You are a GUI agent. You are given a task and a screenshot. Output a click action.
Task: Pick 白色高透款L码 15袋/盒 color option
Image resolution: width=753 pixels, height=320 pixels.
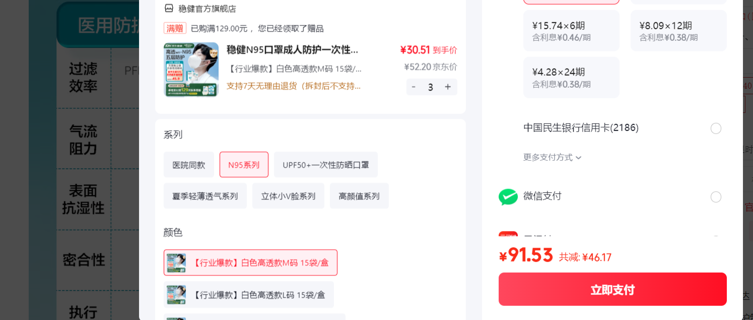[x=249, y=295]
